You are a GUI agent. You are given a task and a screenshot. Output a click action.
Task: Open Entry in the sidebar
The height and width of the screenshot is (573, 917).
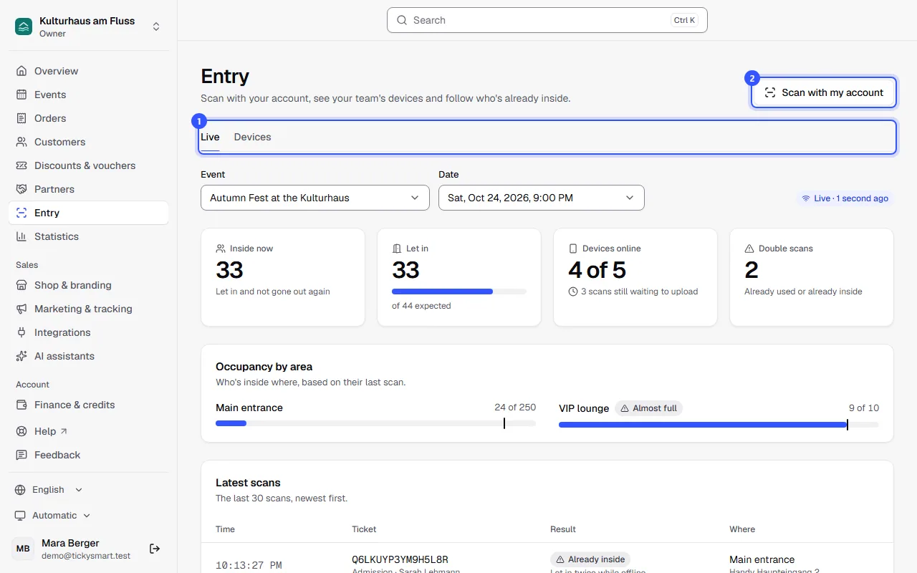89,213
